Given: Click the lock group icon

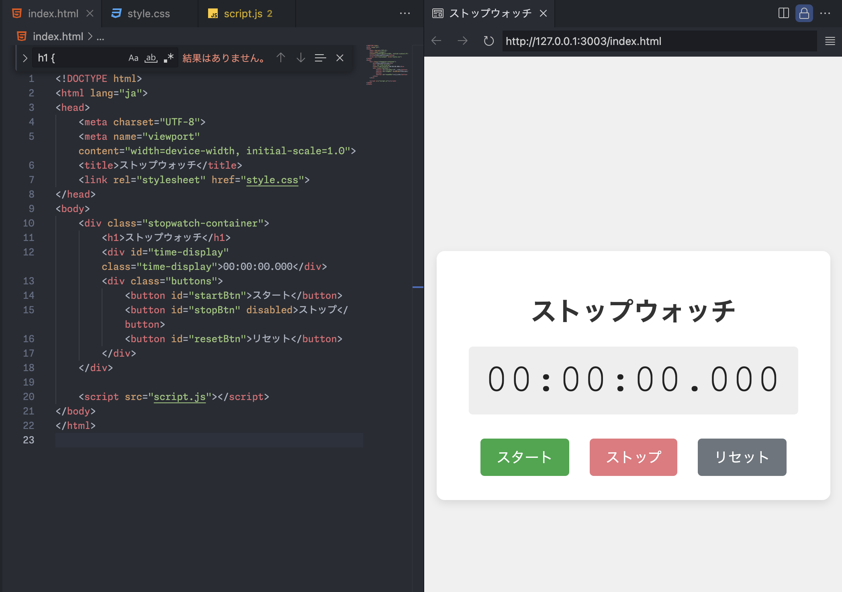Looking at the screenshot, I should tap(804, 13).
